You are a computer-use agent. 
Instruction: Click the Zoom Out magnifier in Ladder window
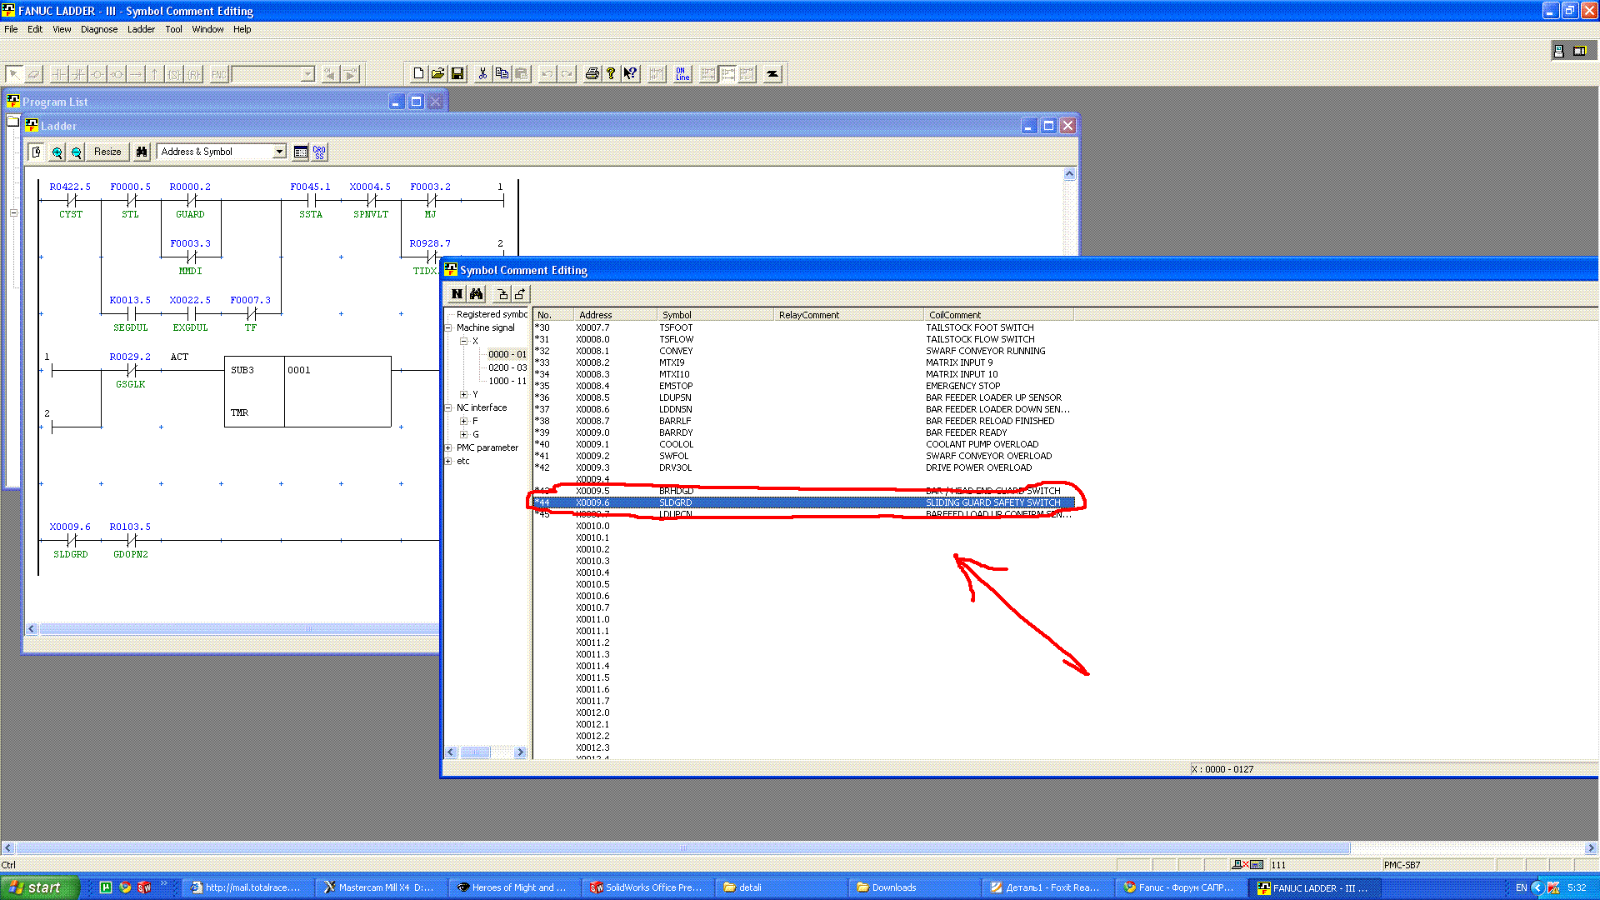[x=76, y=152]
